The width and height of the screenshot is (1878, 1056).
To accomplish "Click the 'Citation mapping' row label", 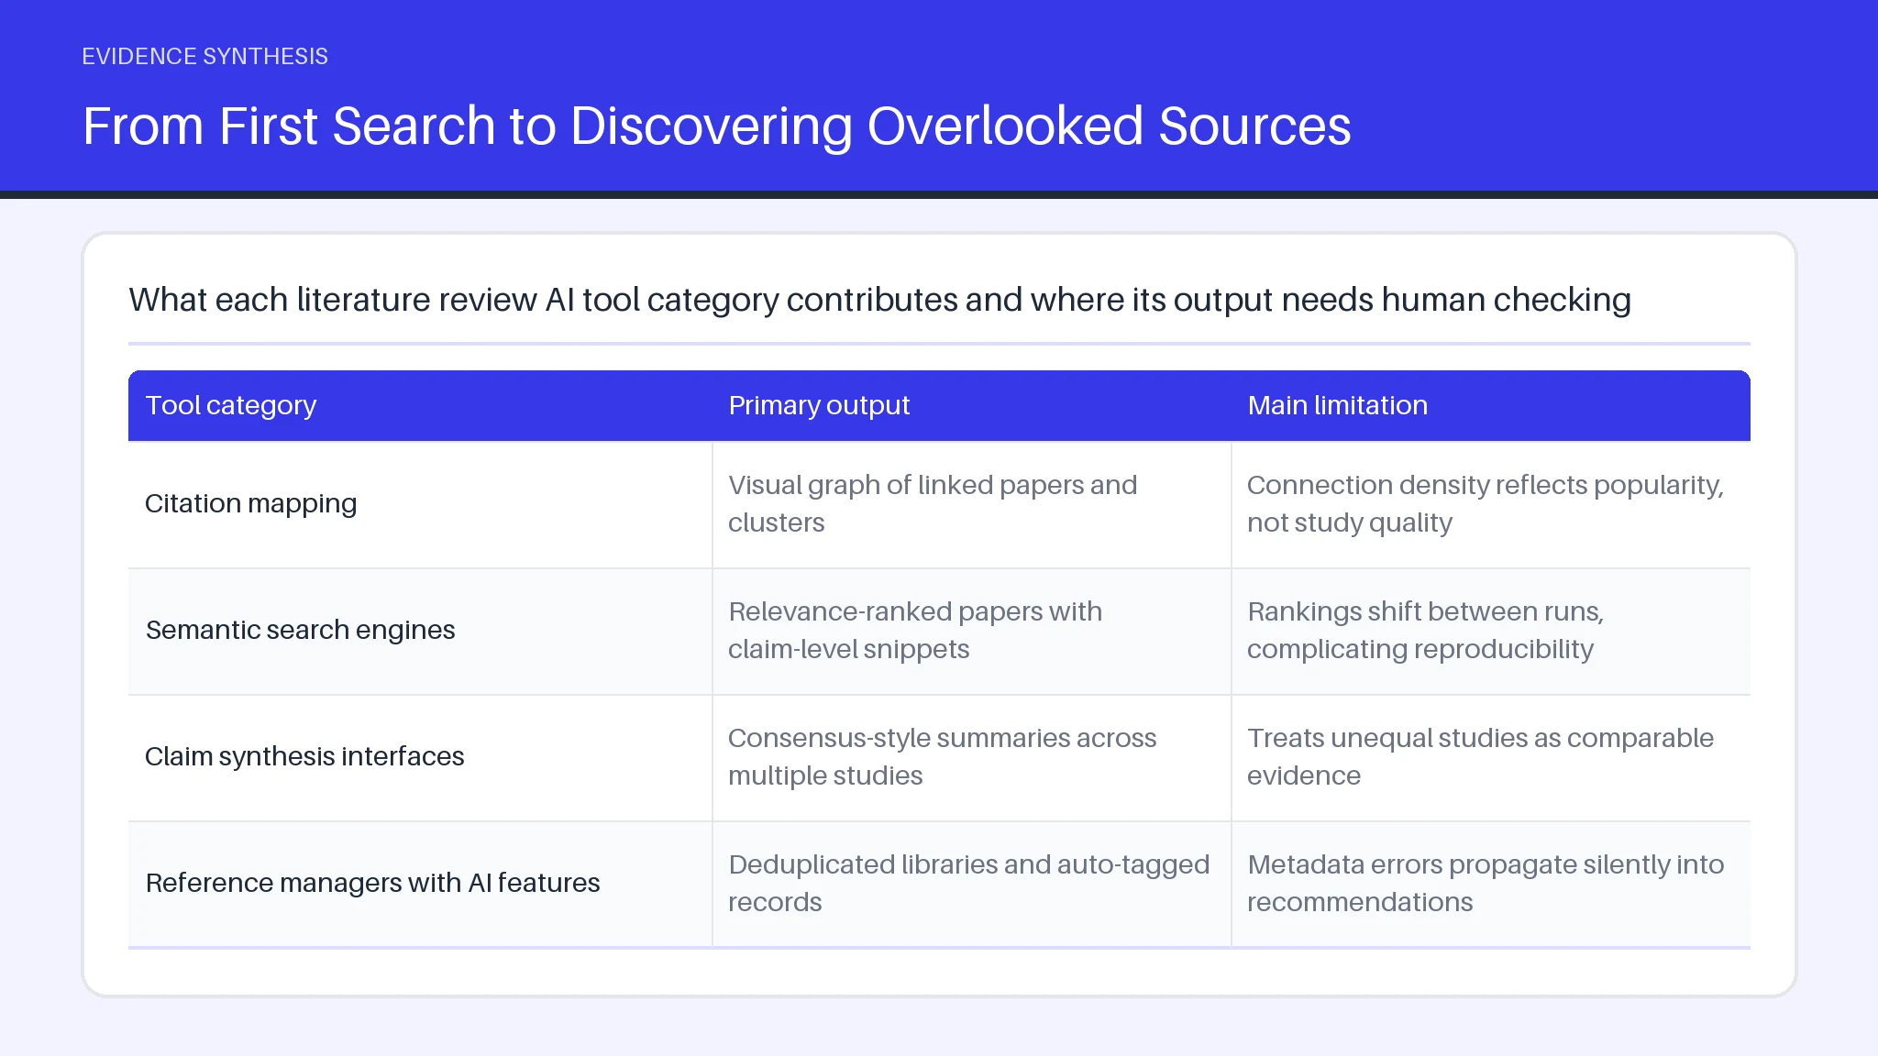I will (420, 505).
